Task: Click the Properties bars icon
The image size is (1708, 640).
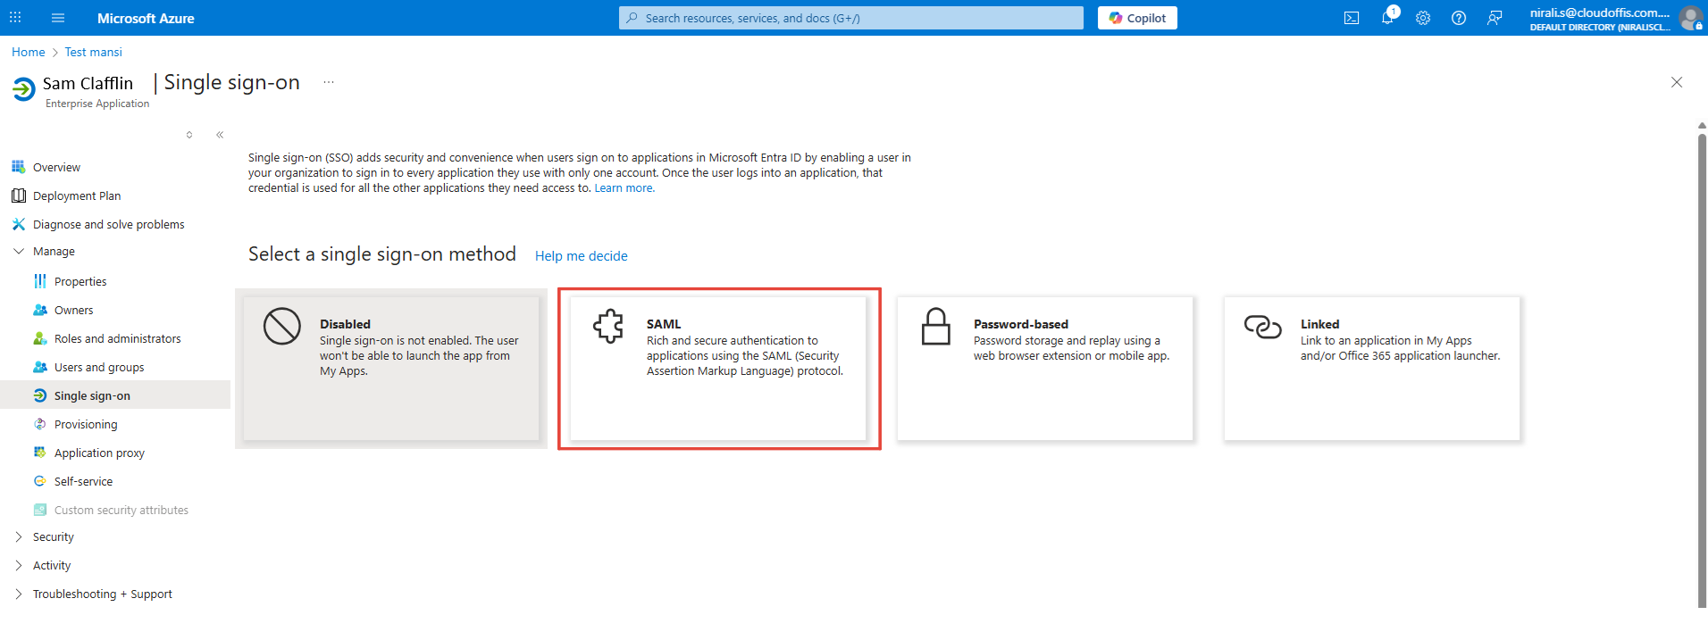Action: 40,281
